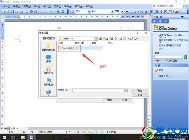Go up one folder level in dialog
The image size is (189, 140).
tap(106, 39)
